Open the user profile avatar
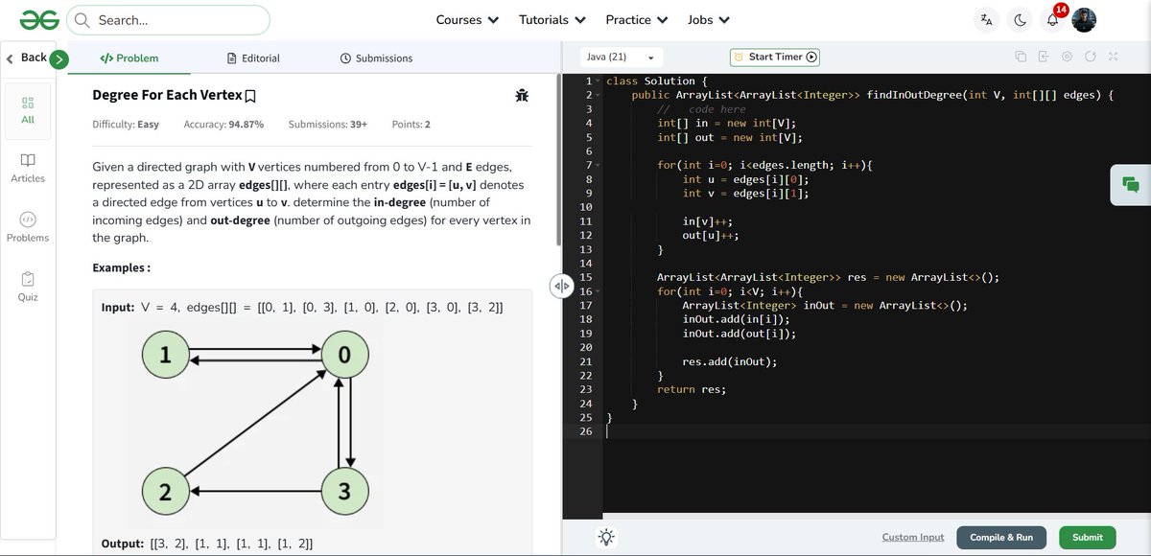The width and height of the screenshot is (1151, 556). click(1083, 19)
